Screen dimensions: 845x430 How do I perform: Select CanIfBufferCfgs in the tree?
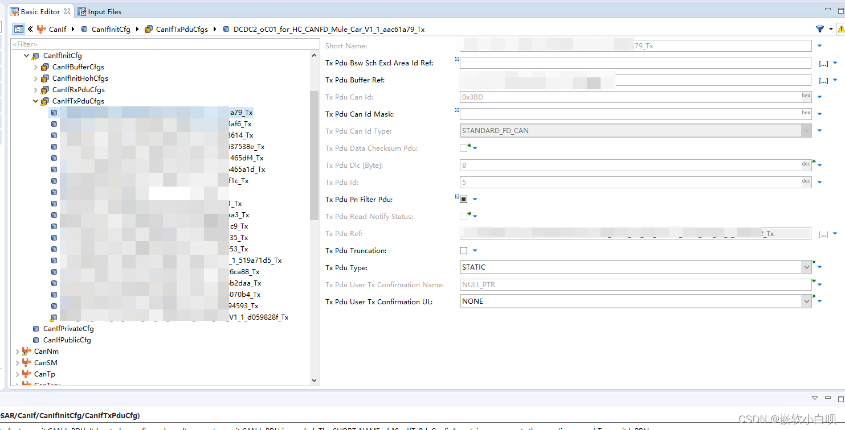tap(78, 67)
